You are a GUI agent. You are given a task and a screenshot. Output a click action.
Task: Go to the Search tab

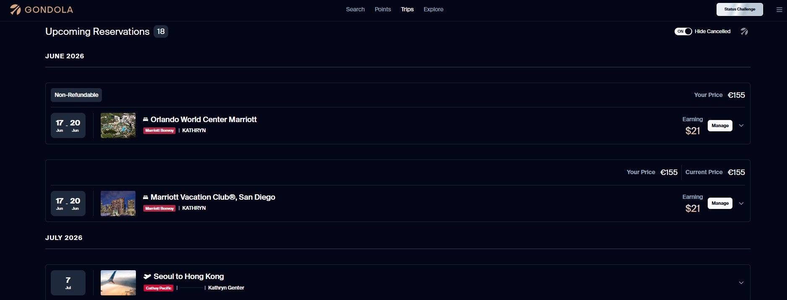click(355, 9)
